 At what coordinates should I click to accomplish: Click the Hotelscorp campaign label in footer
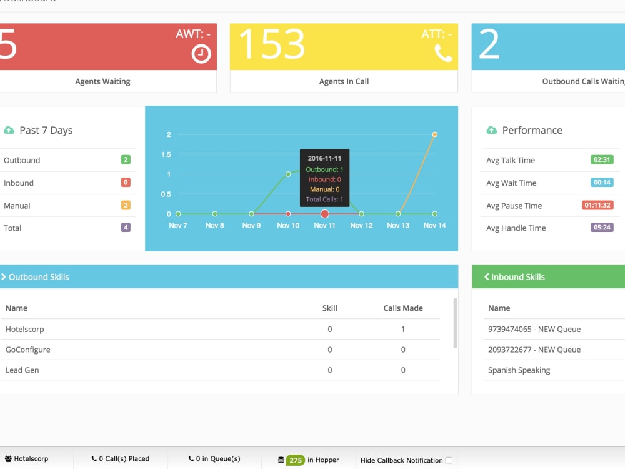tap(31, 458)
